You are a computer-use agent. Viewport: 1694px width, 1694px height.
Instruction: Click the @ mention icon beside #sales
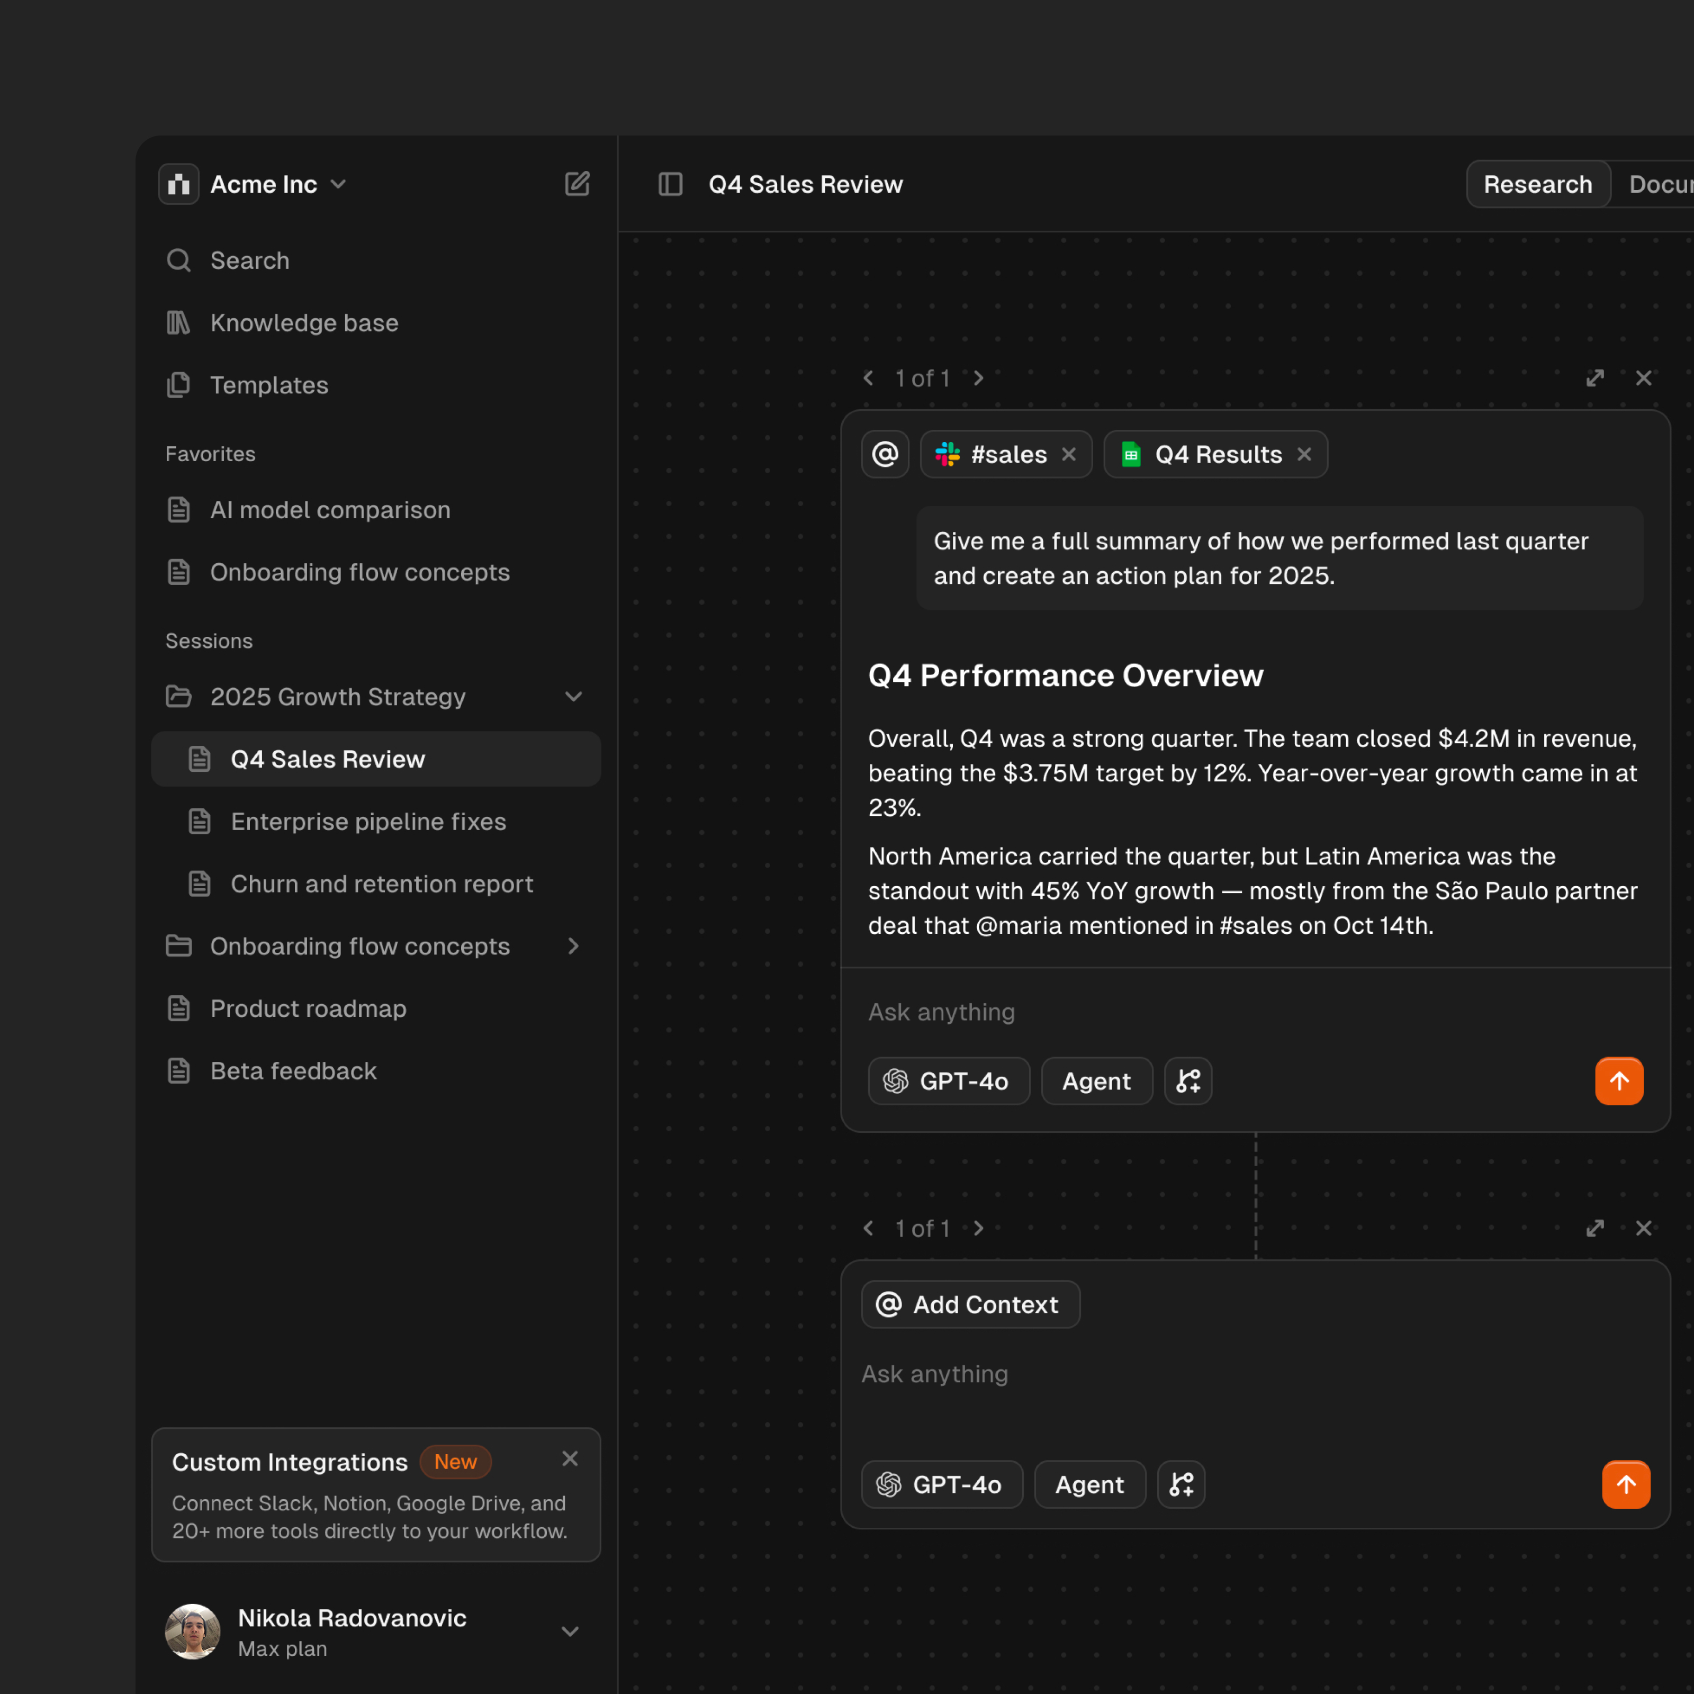click(x=885, y=454)
